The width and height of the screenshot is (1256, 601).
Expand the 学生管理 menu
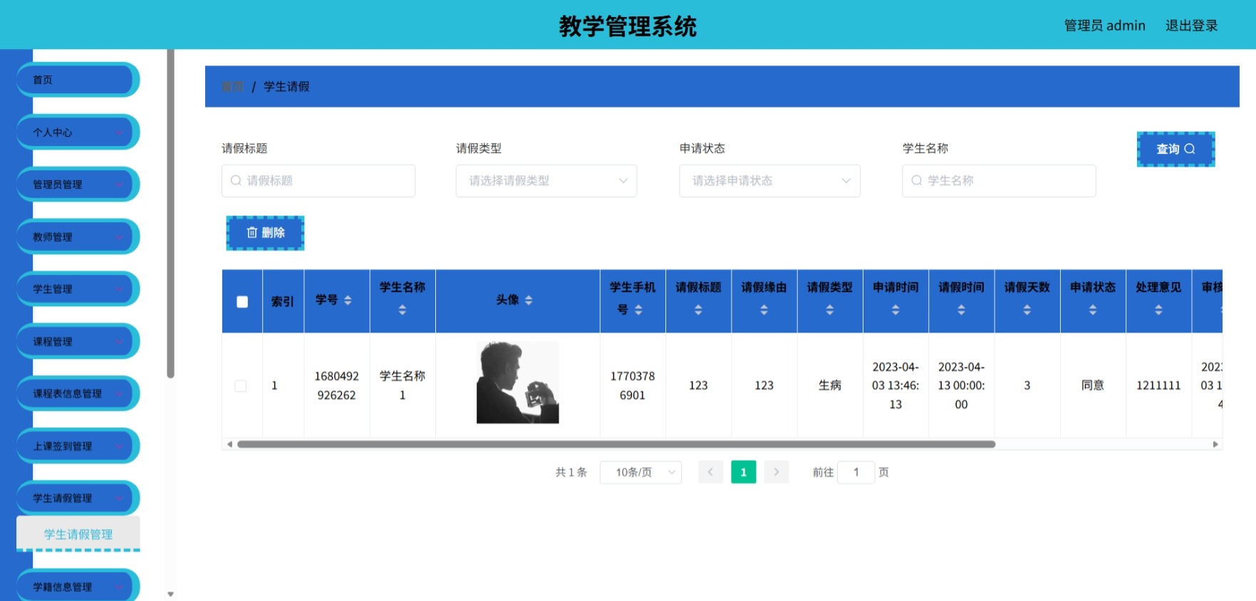tap(78, 289)
